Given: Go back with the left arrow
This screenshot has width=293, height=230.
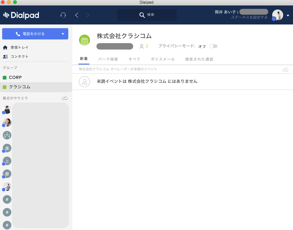Looking at the screenshot, I should point(77,15).
